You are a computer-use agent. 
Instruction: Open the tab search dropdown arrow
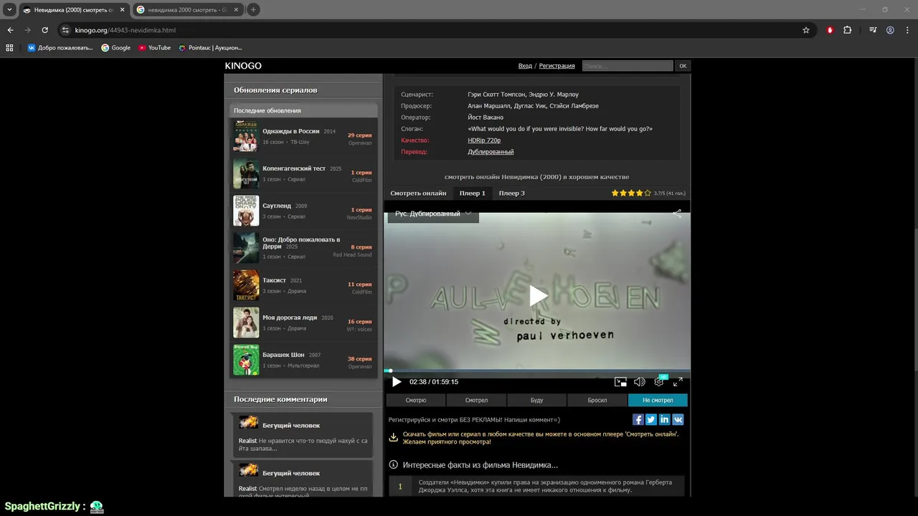pyautogui.click(x=9, y=10)
